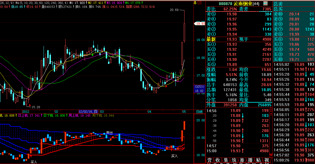Viewport: 315px width, 164px height.
Task: Click the crosshair circle icon above tick scrollbar
Action: pyautogui.click(x=271, y=109)
